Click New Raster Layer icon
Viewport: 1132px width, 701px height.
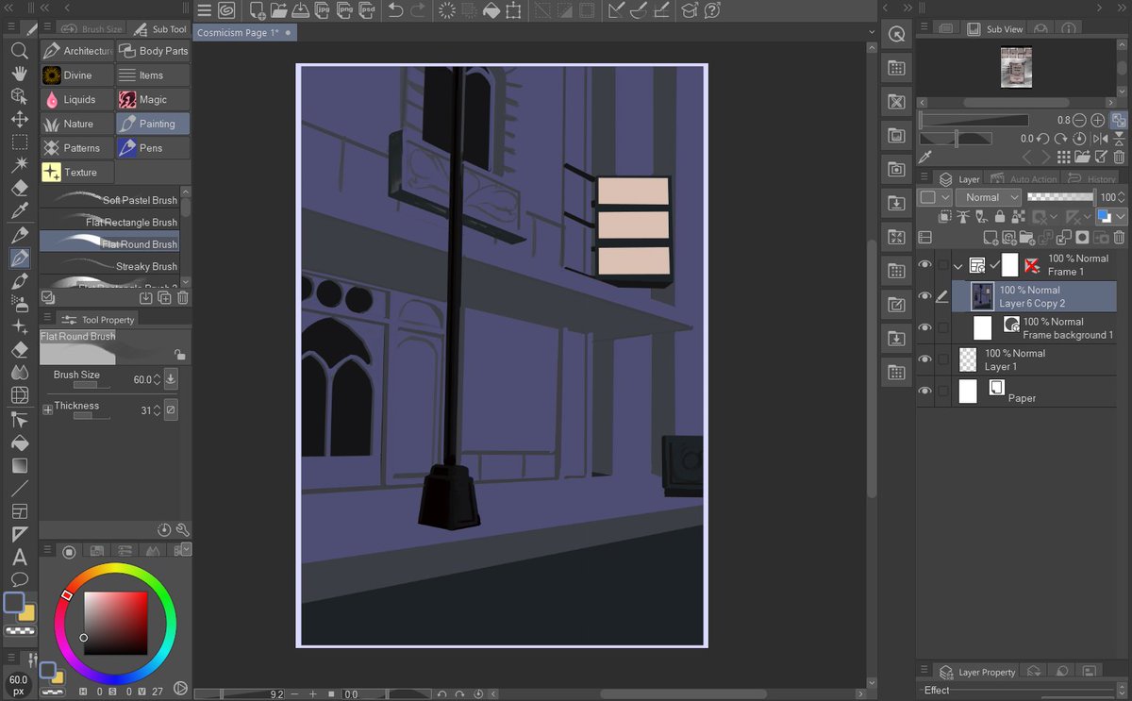[990, 238]
